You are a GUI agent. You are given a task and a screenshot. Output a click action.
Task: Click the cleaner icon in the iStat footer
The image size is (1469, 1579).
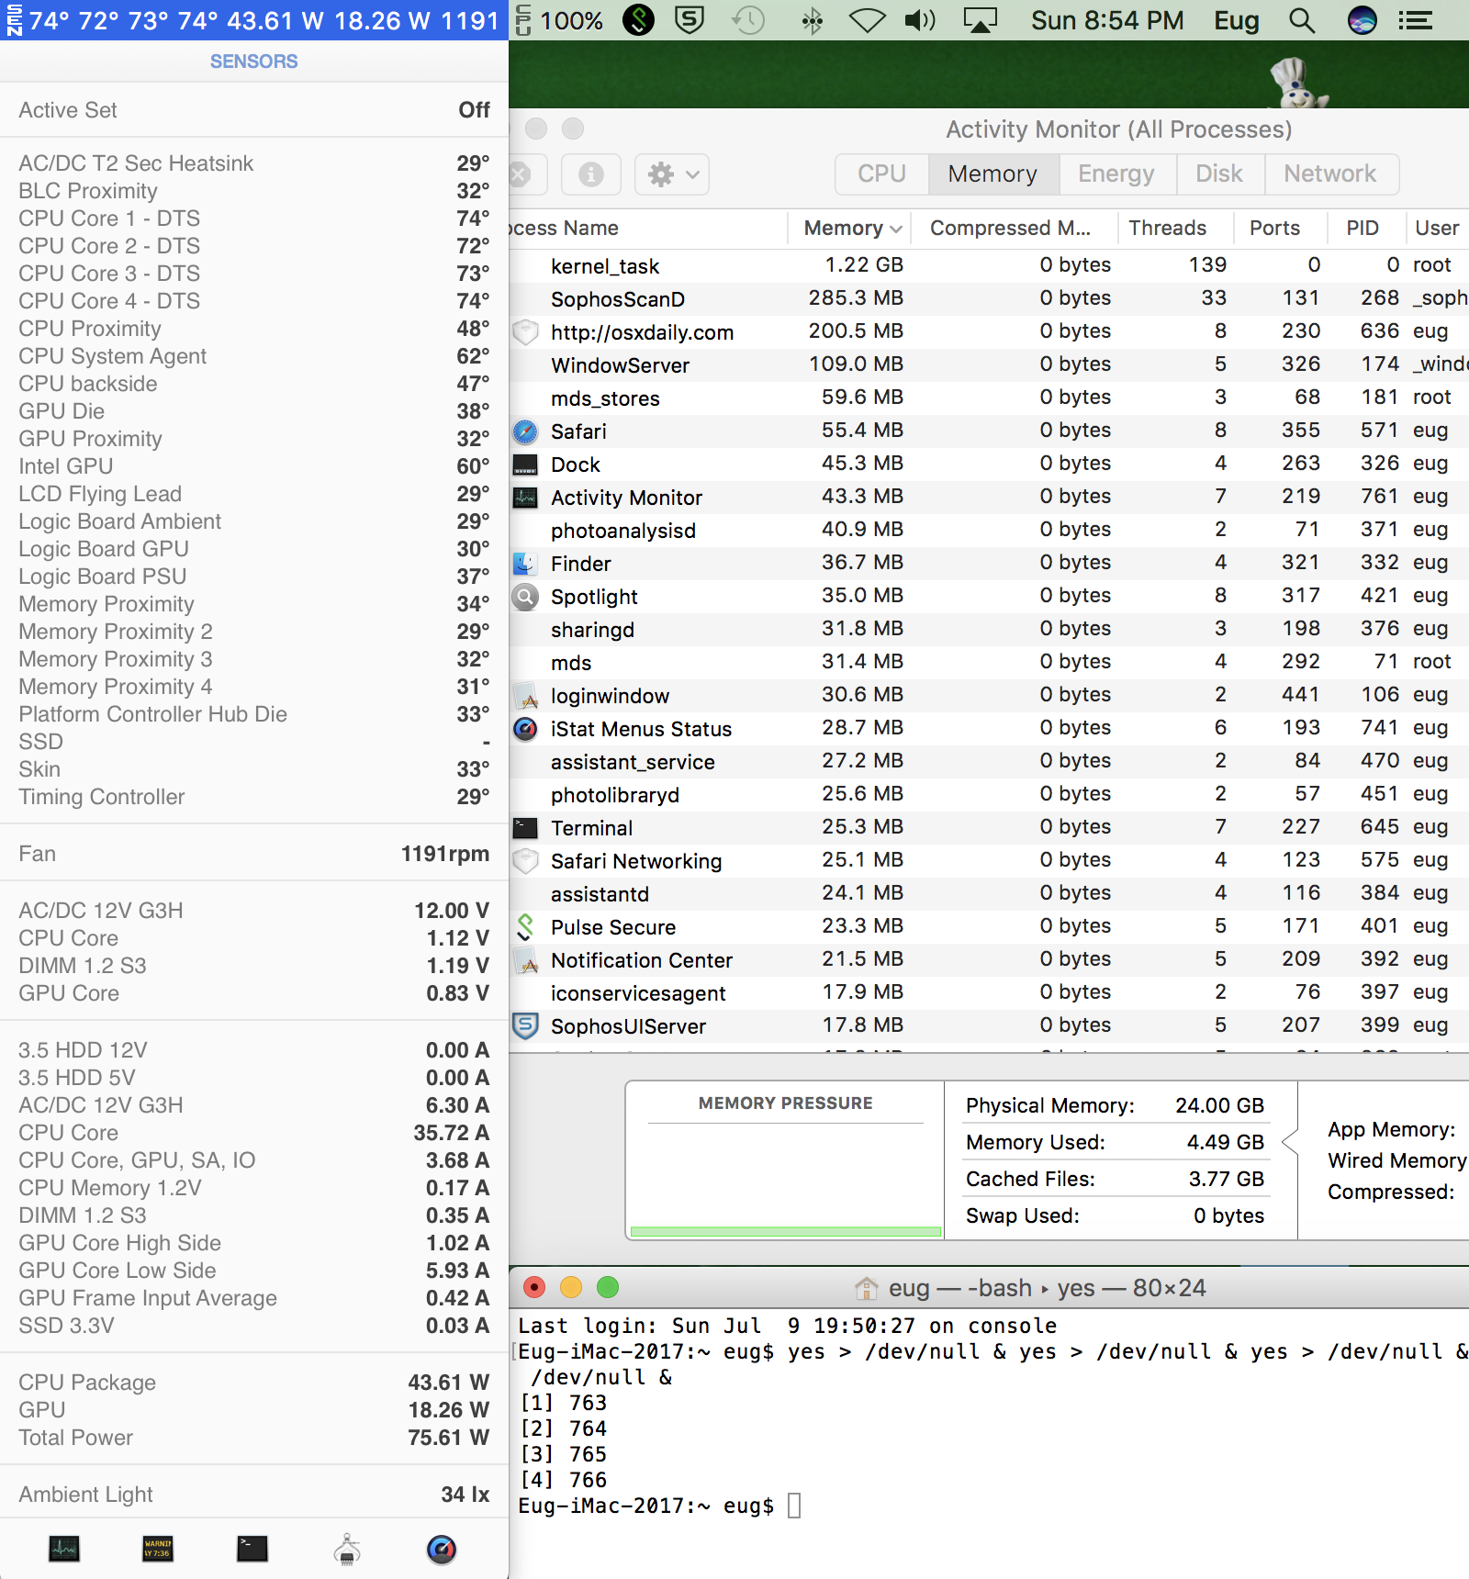tap(347, 1549)
